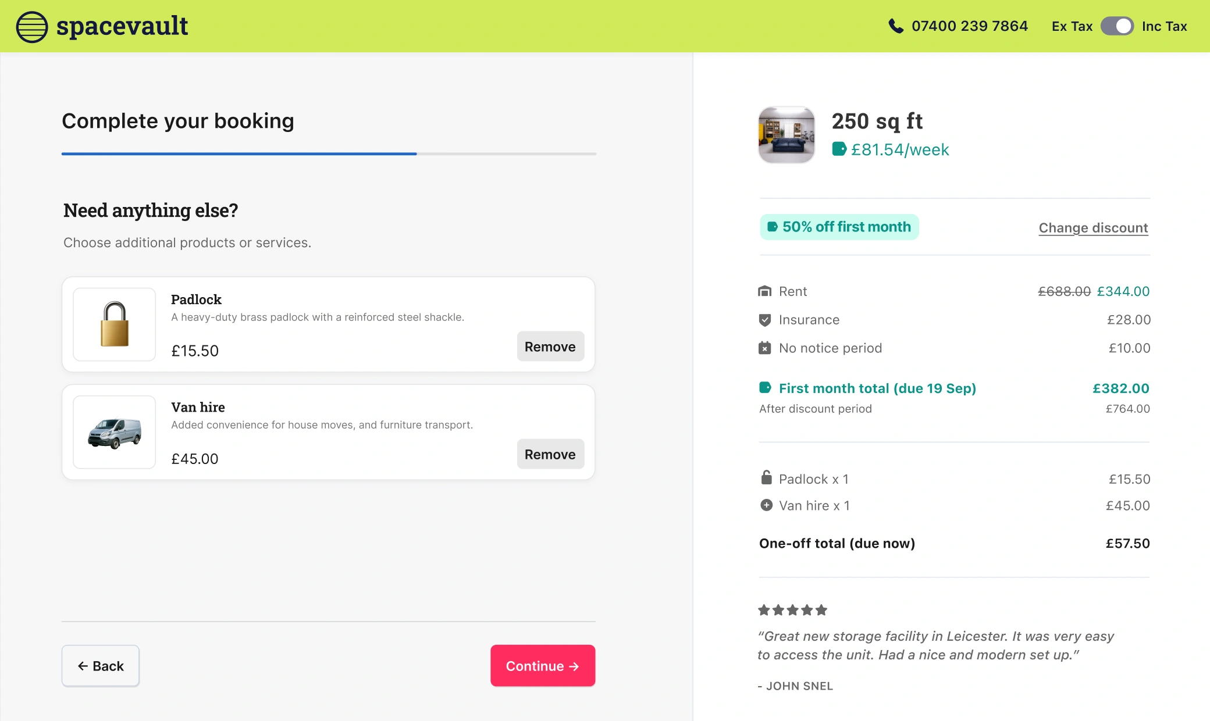Click the 'Need anything else?' section title
Screen dimensions: 1210x721
click(150, 210)
